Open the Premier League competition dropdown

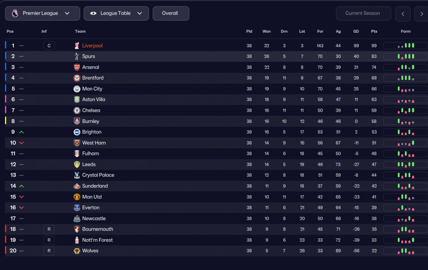[42, 13]
